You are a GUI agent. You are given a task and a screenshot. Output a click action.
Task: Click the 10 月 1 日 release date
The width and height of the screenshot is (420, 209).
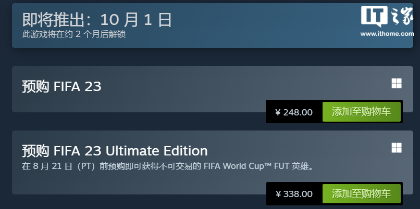[135, 20]
